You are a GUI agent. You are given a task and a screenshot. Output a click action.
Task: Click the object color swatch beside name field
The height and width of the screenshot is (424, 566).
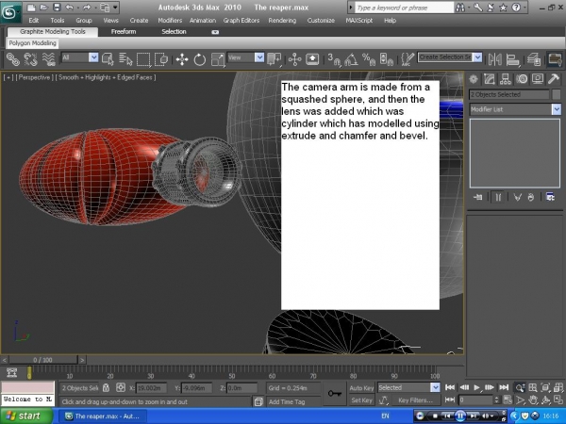pyautogui.click(x=557, y=94)
